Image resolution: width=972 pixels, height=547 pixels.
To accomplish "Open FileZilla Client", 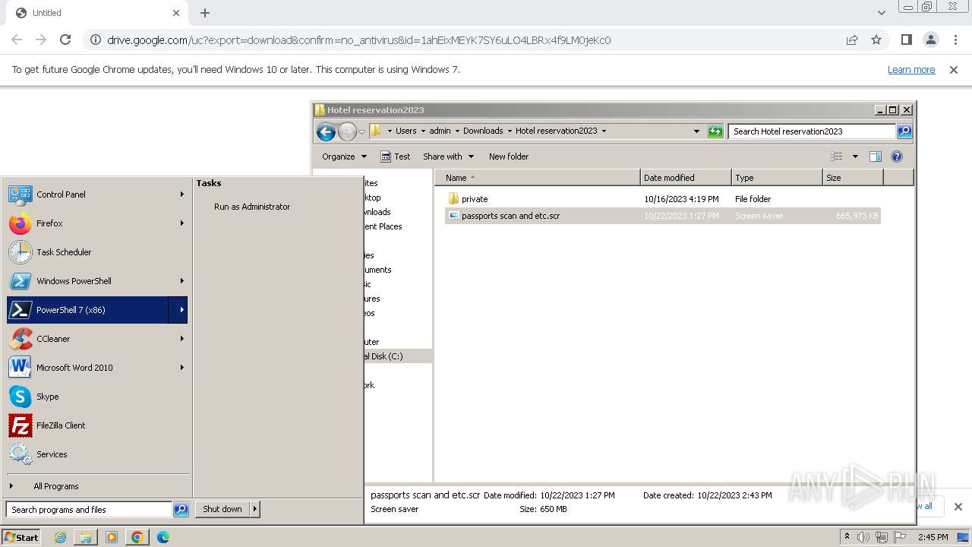I will point(96,425).
